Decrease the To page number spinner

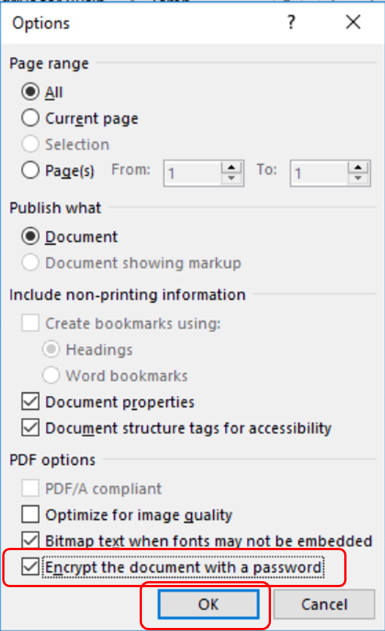click(358, 178)
